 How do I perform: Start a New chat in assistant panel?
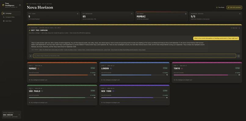[x=234, y=28]
